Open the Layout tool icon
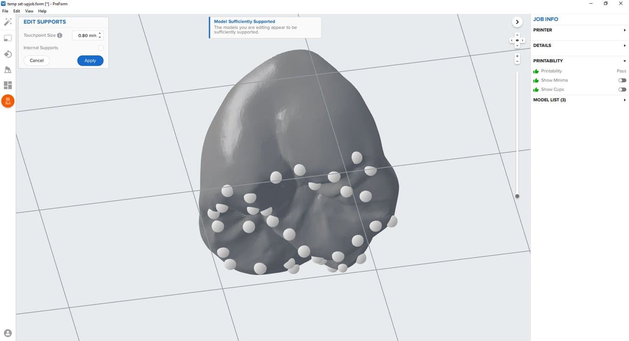Viewport: 629px width, 341px height. pos(8,85)
